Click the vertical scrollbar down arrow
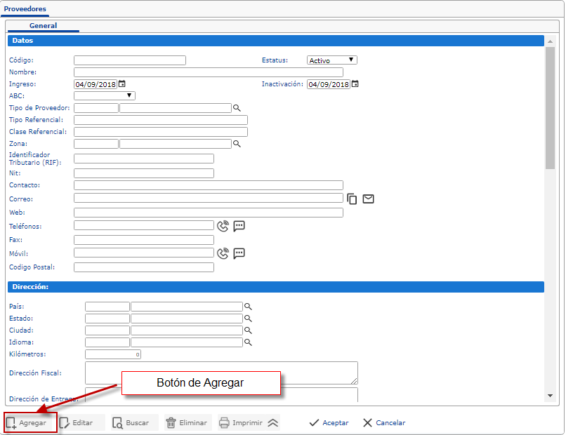This screenshot has width=566, height=435. pyautogui.click(x=550, y=396)
